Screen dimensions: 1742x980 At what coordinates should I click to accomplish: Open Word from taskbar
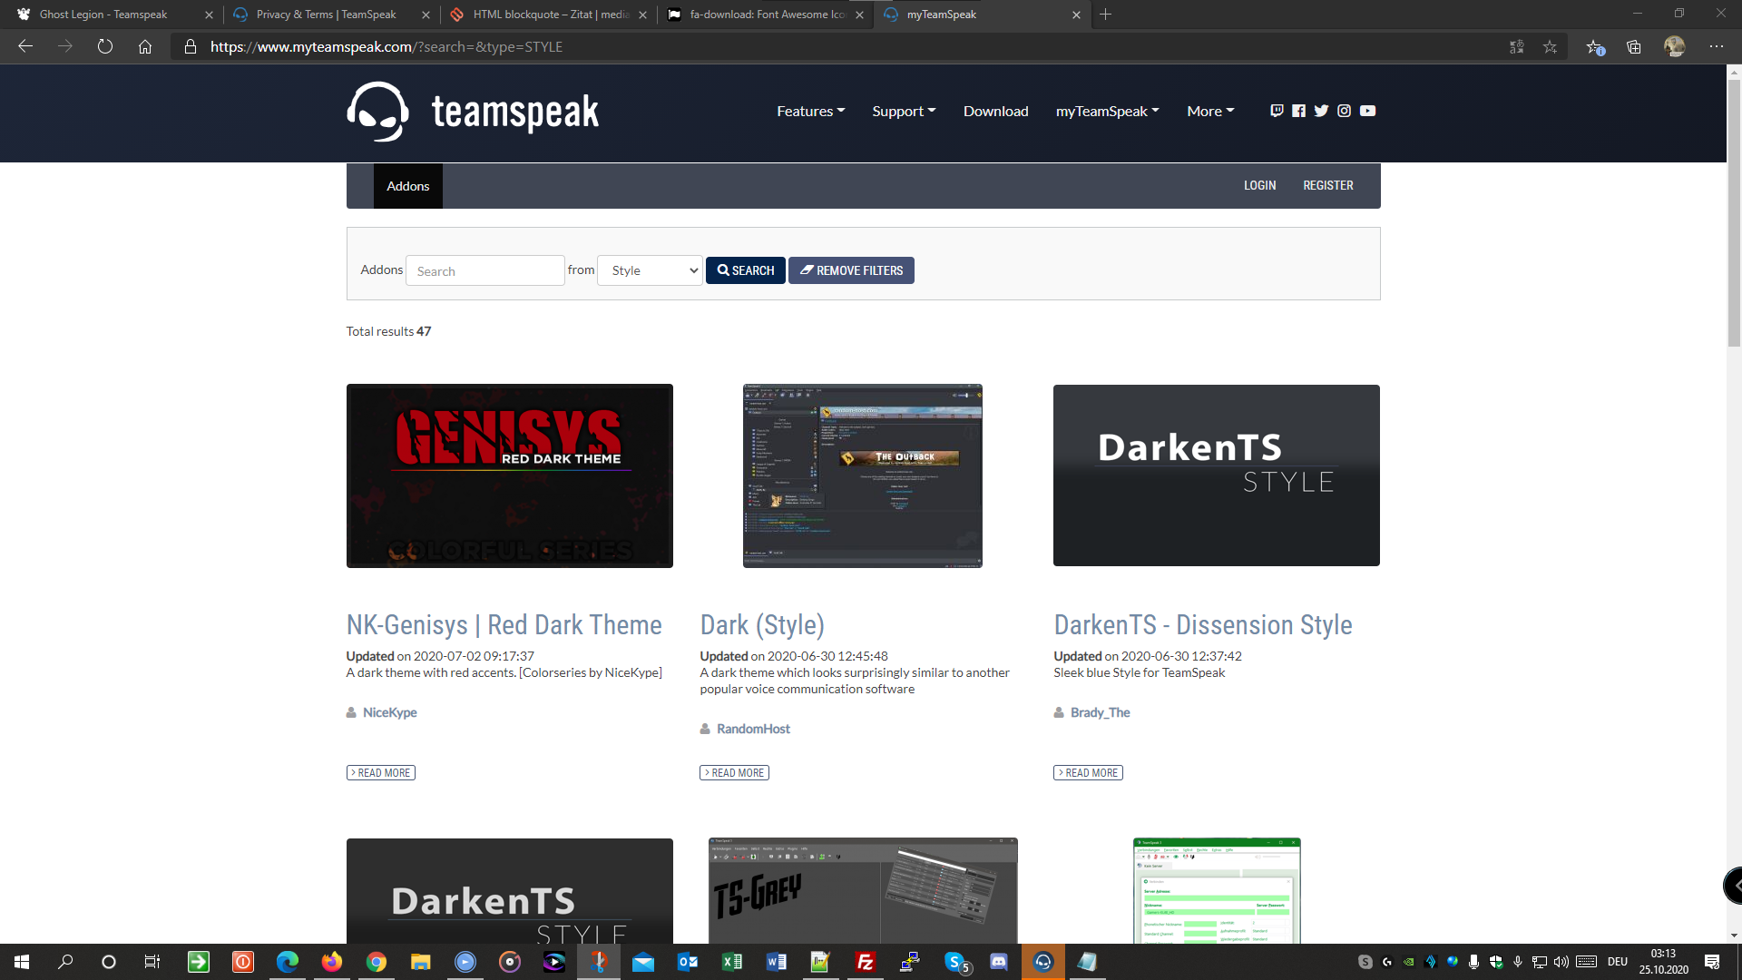(x=777, y=962)
